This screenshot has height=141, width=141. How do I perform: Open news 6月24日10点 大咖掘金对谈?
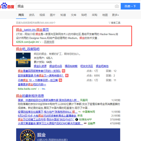pos(47,116)
